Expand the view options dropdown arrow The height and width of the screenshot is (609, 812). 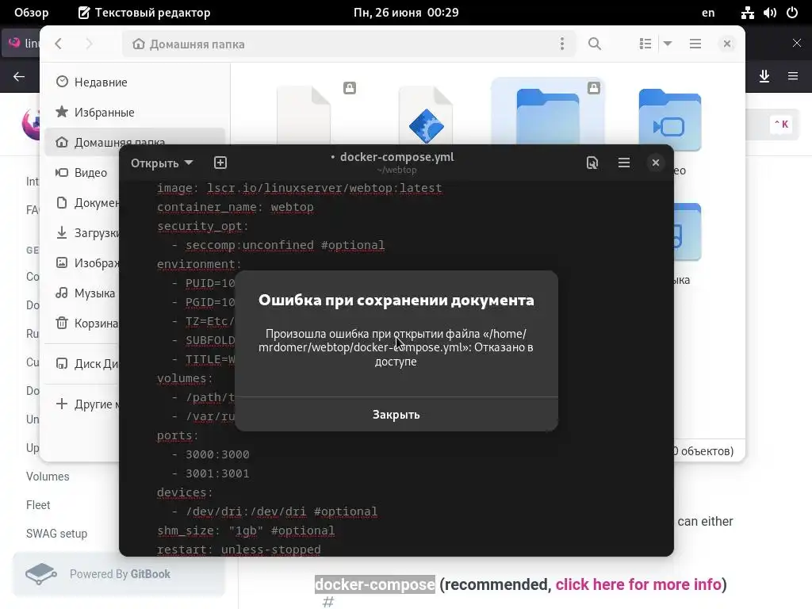coord(668,44)
